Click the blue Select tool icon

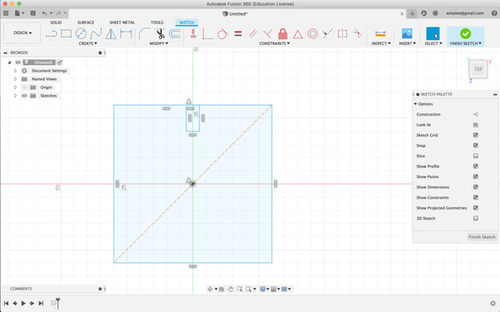[x=432, y=33]
